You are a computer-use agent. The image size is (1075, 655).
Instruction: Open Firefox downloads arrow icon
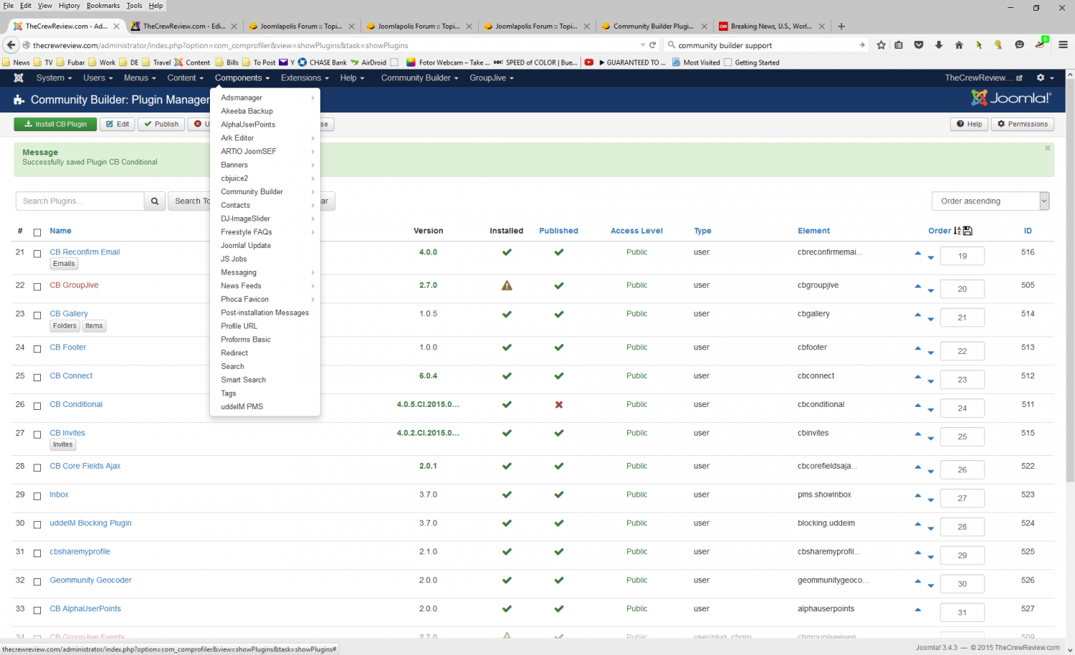click(x=939, y=45)
